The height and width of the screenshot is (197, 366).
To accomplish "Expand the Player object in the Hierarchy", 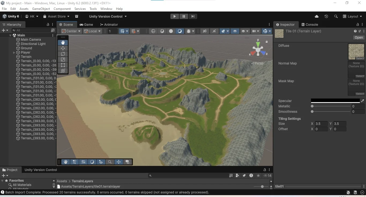I will [14, 53].
